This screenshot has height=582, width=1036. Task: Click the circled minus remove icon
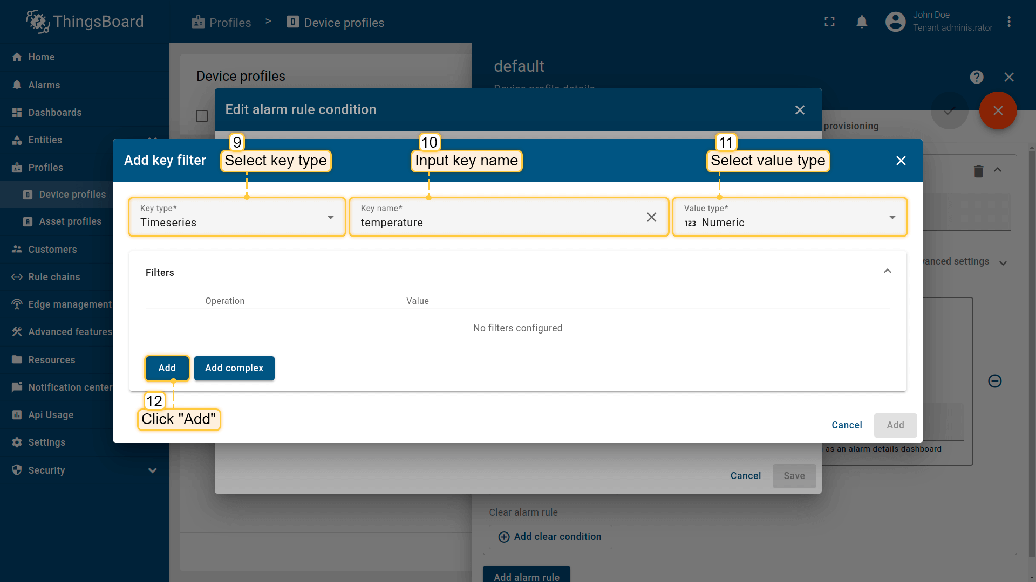(994, 381)
